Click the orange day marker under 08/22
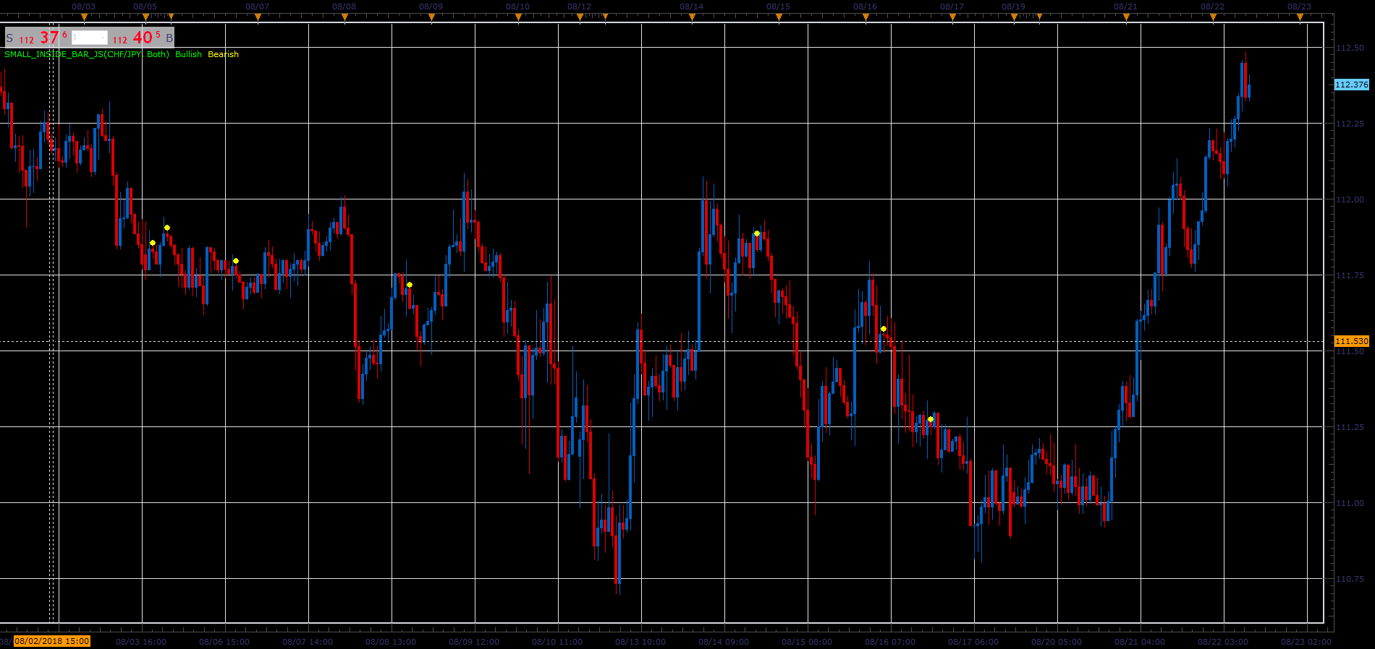This screenshot has height=649, width=1375. point(1213,17)
